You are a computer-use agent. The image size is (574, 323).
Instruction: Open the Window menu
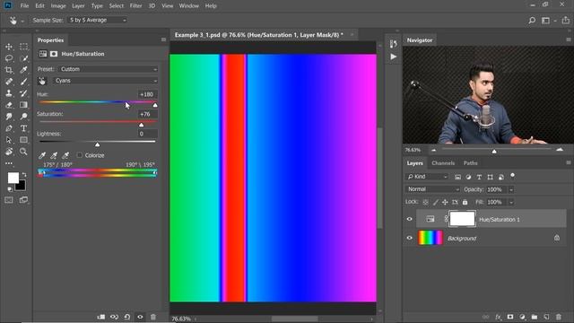tap(189, 6)
